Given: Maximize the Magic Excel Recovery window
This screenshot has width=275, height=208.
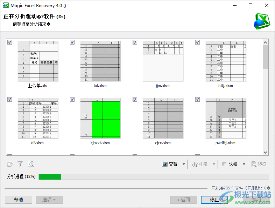Looking at the screenshot, I should tap(251, 6).
